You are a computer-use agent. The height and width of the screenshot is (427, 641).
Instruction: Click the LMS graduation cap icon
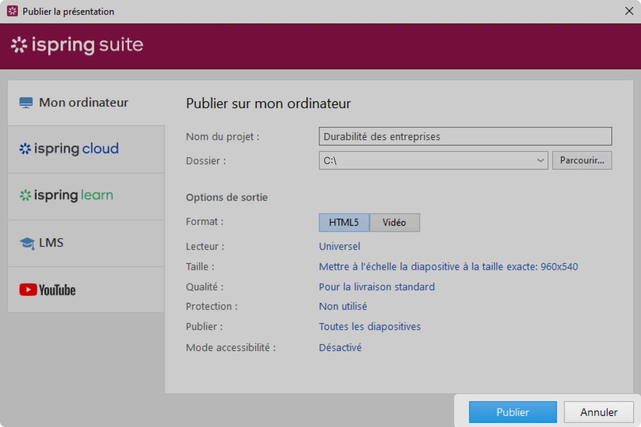27,243
